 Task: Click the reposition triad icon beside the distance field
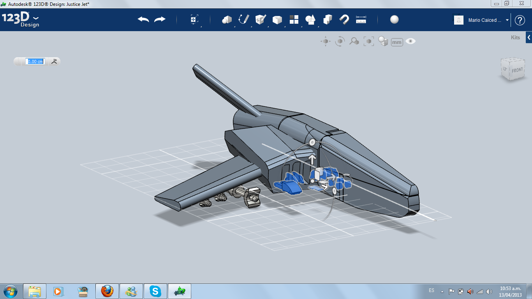(54, 61)
